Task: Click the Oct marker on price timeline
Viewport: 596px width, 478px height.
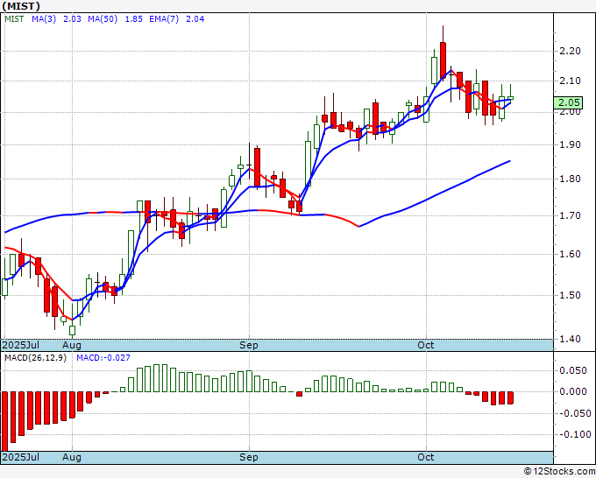Action: [x=425, y=345]
